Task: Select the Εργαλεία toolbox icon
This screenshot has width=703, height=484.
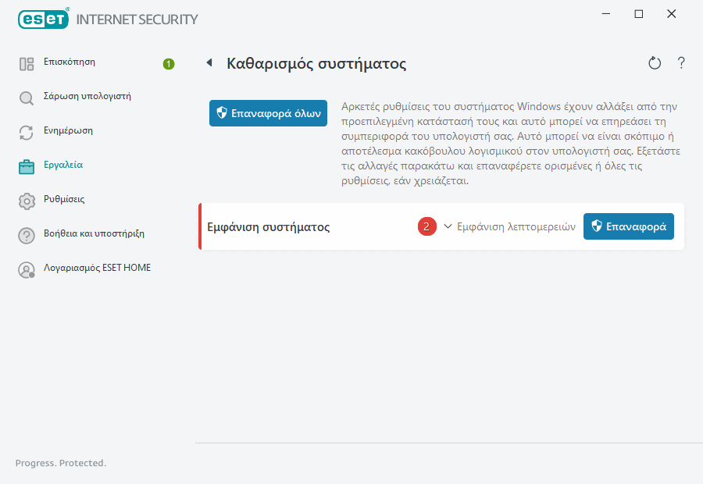Action: click(26, 165)
